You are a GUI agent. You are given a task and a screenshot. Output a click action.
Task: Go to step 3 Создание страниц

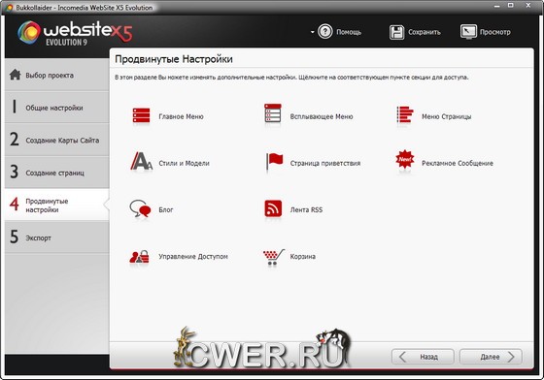click(57, 172)
